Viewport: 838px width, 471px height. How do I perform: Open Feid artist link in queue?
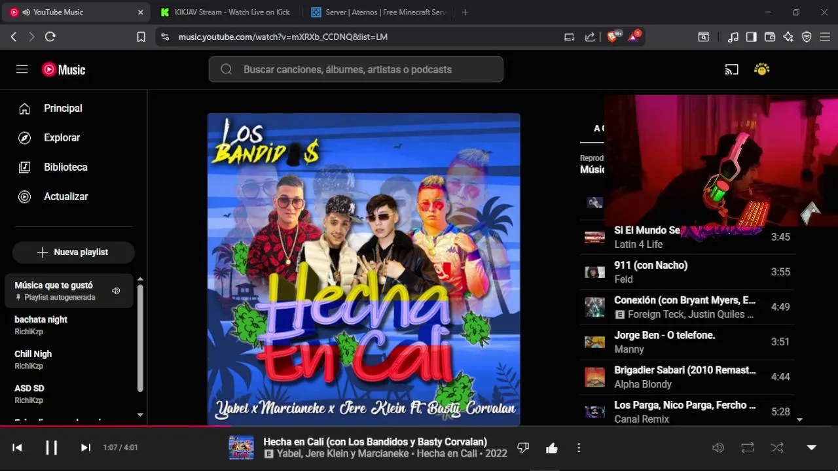click(x=623, y=279)
